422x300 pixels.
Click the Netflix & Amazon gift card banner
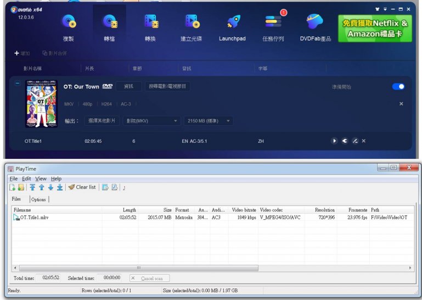pos(375,29)
